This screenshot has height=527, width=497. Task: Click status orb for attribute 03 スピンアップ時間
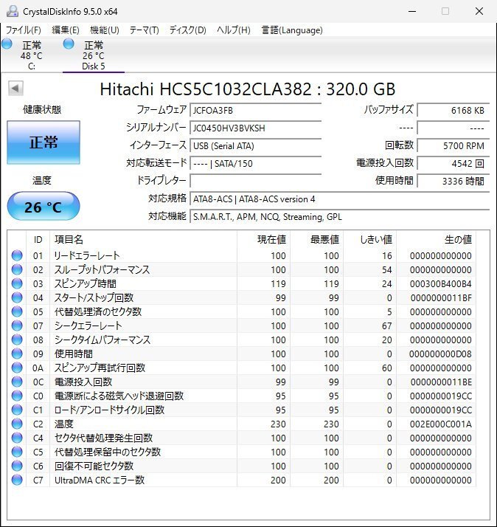(x=17, y=283)
